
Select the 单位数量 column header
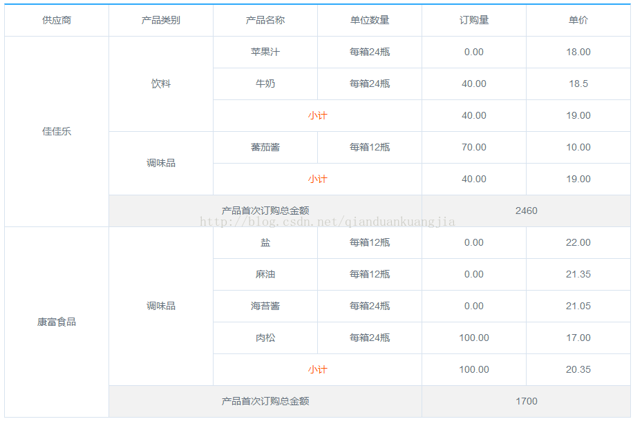point(369,20)
